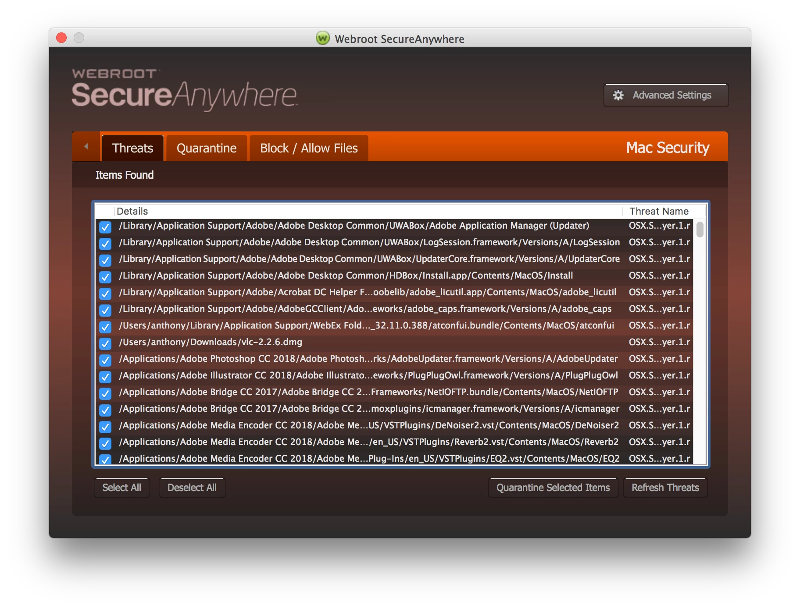Viewport: 800px width, 608px height.
Task: Select the adobe_licutil path text
Action: (368, 292)
